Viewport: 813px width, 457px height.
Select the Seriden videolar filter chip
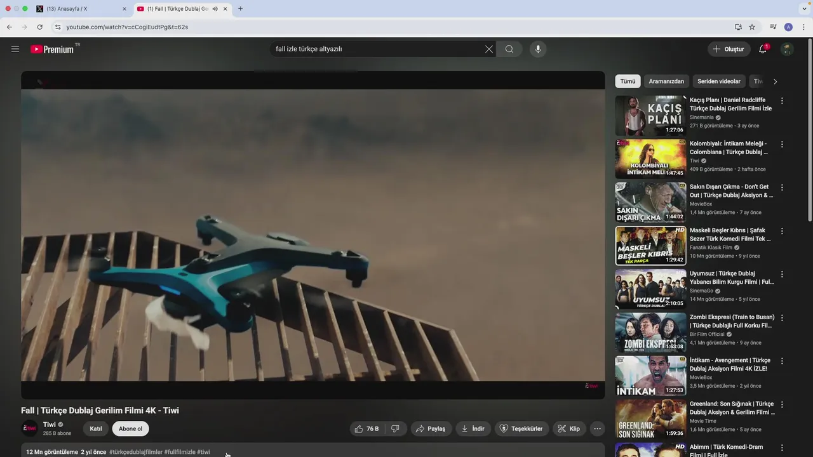tap(719, 81)
